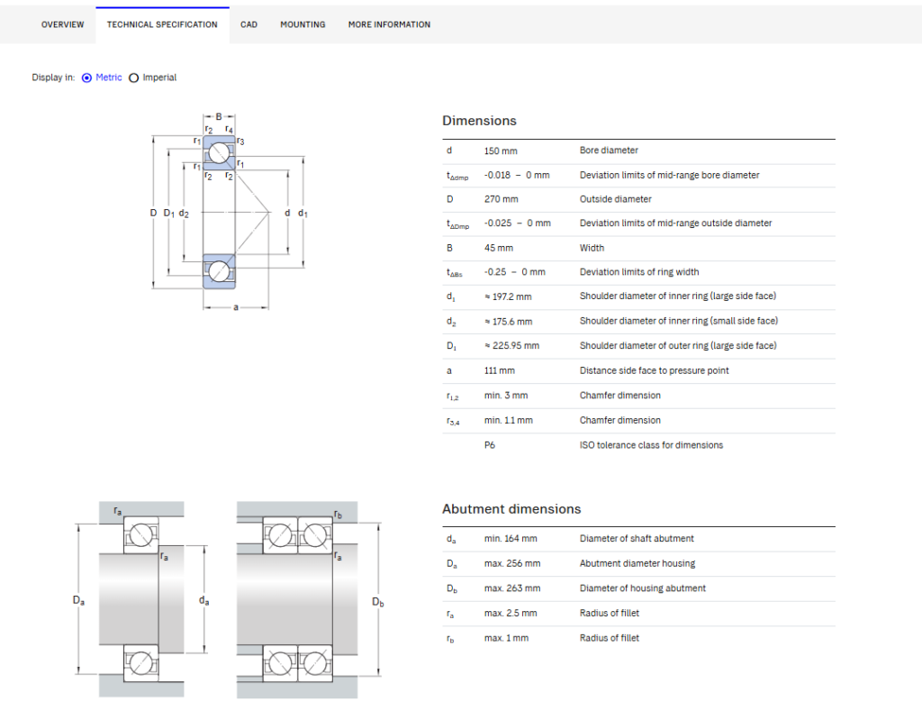The width and height of the screenshot is (922, 702).
Task: Click 'Diameter of housing abutment' description
Action: click(x=643, y=588)
